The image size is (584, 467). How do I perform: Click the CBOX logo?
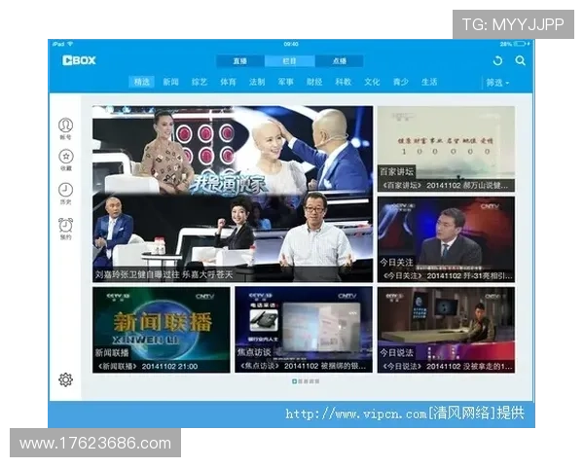coord(79,60)
